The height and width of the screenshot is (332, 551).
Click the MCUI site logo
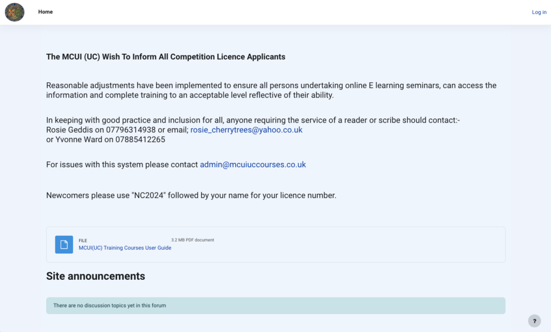tap(15, 12)
